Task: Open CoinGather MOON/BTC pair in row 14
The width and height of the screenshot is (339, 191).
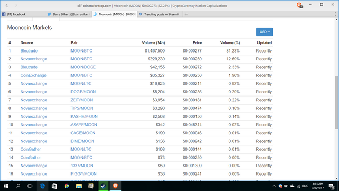Action: pos(81,158)
